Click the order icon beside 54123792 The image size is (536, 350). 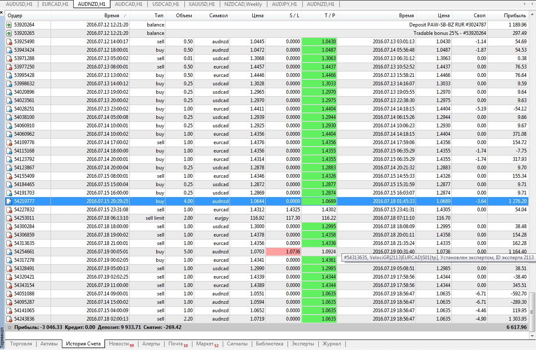pos(9,159)
